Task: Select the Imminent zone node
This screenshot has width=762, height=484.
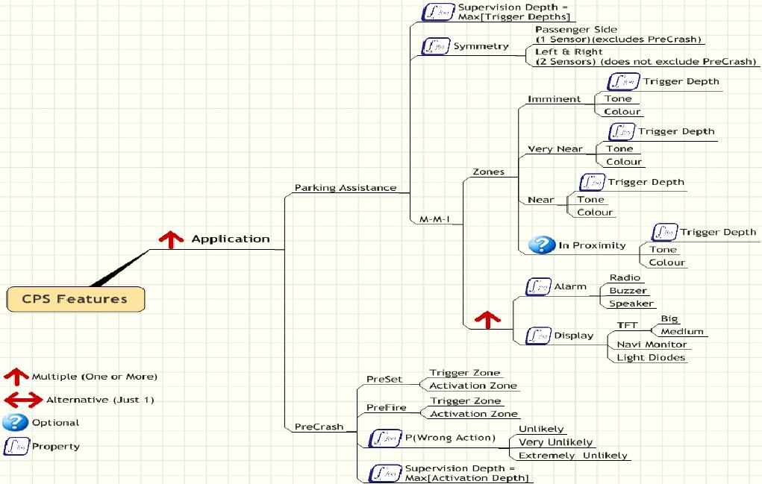Action: coord(554,99)
